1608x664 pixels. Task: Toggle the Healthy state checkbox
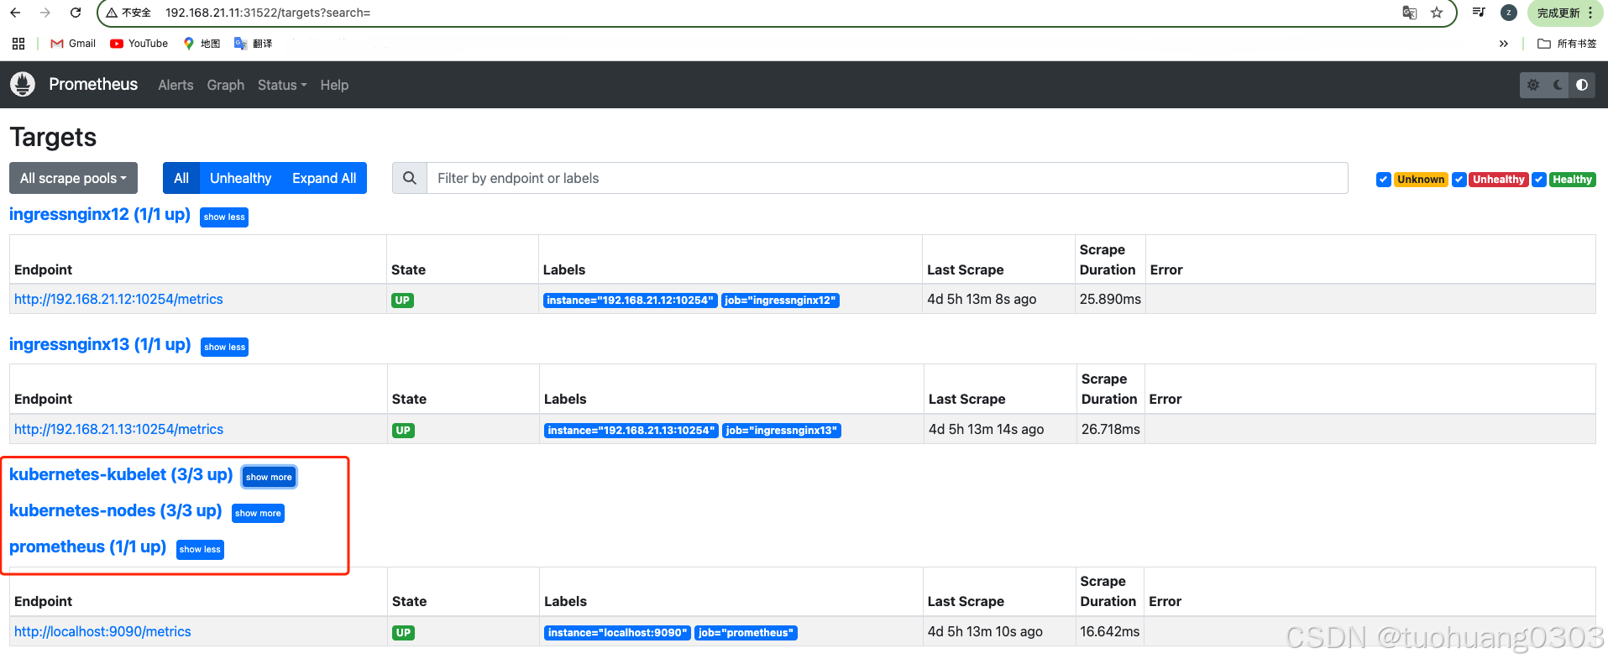coord(1539,180)
